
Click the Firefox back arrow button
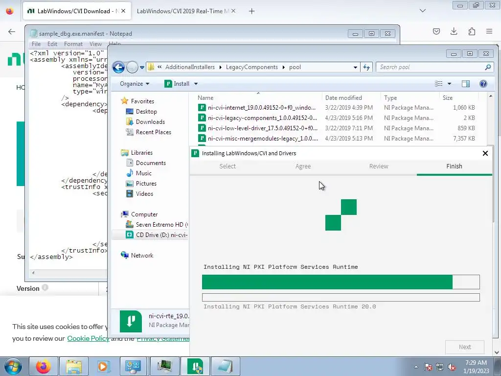(12, 31)
